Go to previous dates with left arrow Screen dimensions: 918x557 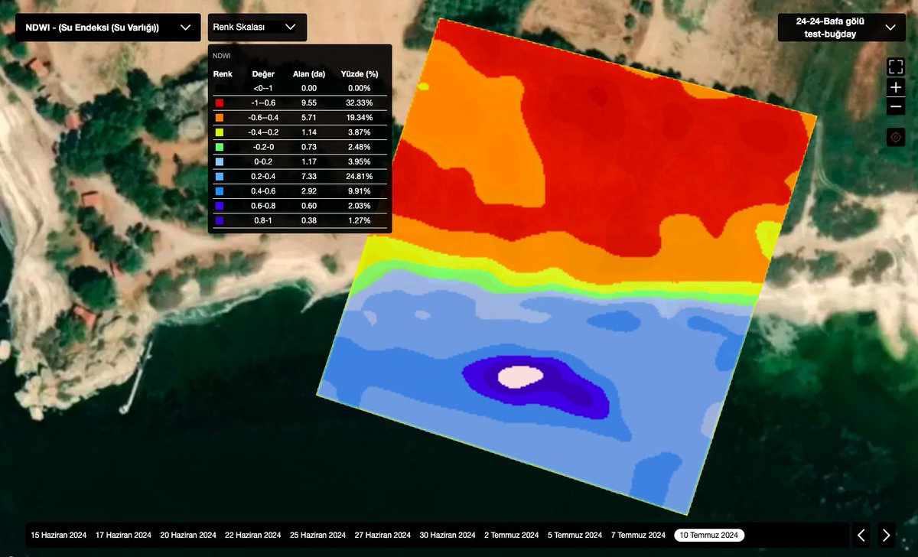pyautogui.click(x=861, y=535)
